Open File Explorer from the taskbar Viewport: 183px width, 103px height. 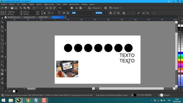click(x=11, y=100)
